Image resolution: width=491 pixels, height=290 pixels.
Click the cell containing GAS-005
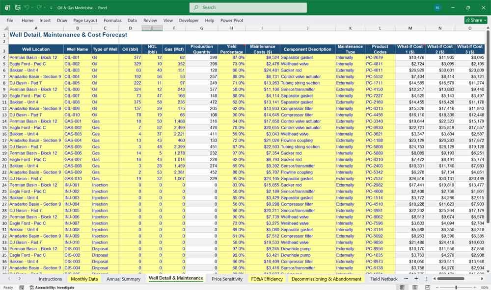coord(78,146)
